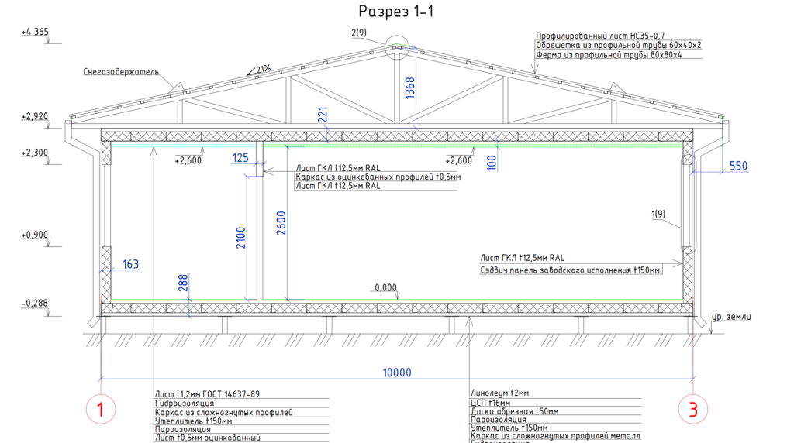
Task: Click the Разрез 1-1 drawing title
Action: pos(396,11)
